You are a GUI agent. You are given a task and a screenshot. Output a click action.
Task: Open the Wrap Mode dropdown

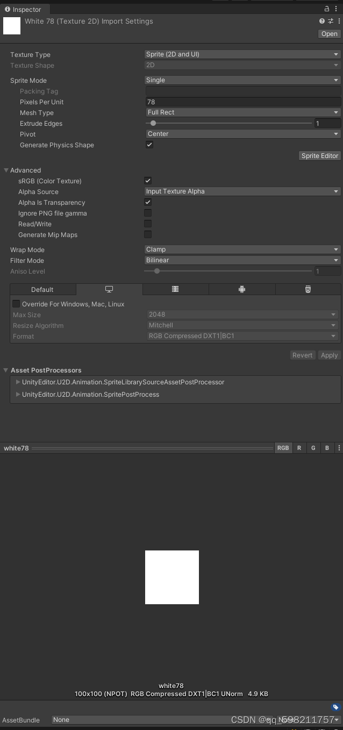point(241,249)
